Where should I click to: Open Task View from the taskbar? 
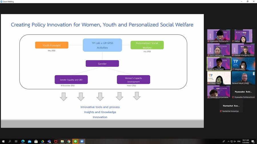tap(16, 141)
